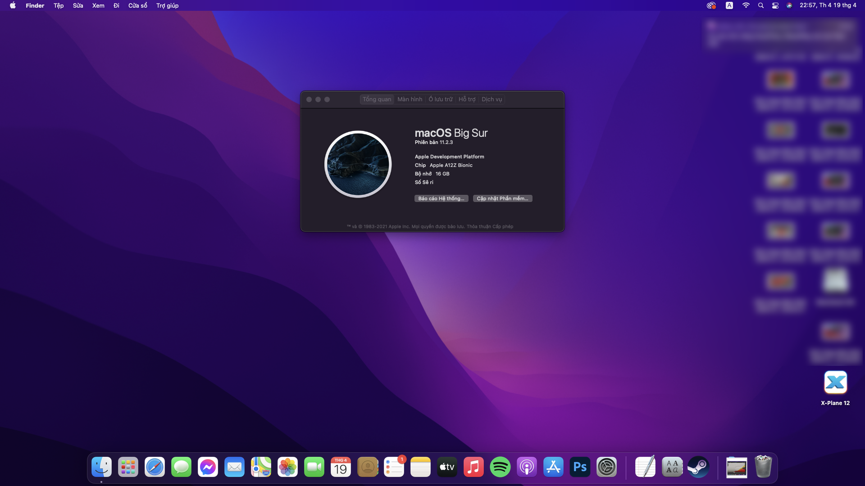Click Cập nhật Phần mềm button

pos(502,198)
